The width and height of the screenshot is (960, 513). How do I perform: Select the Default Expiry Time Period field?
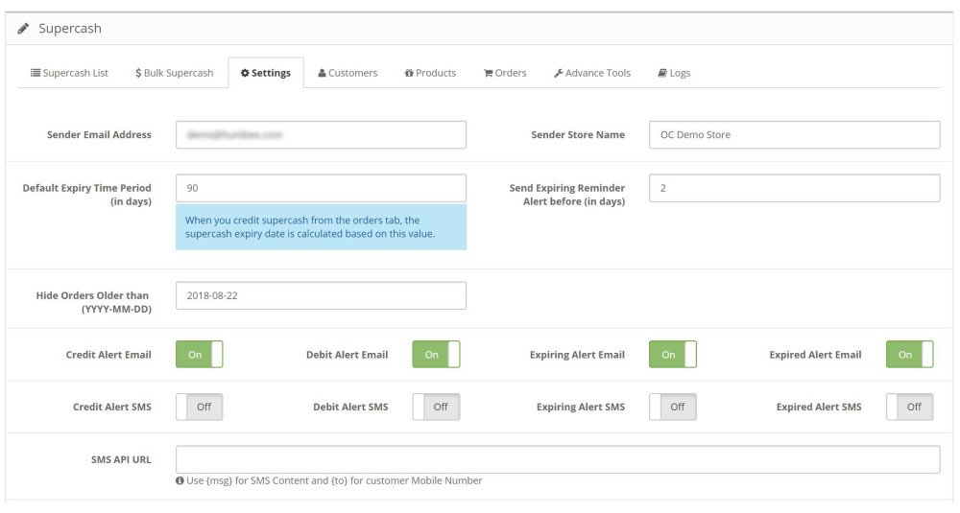pyautogui.click(x=321, y=188)
